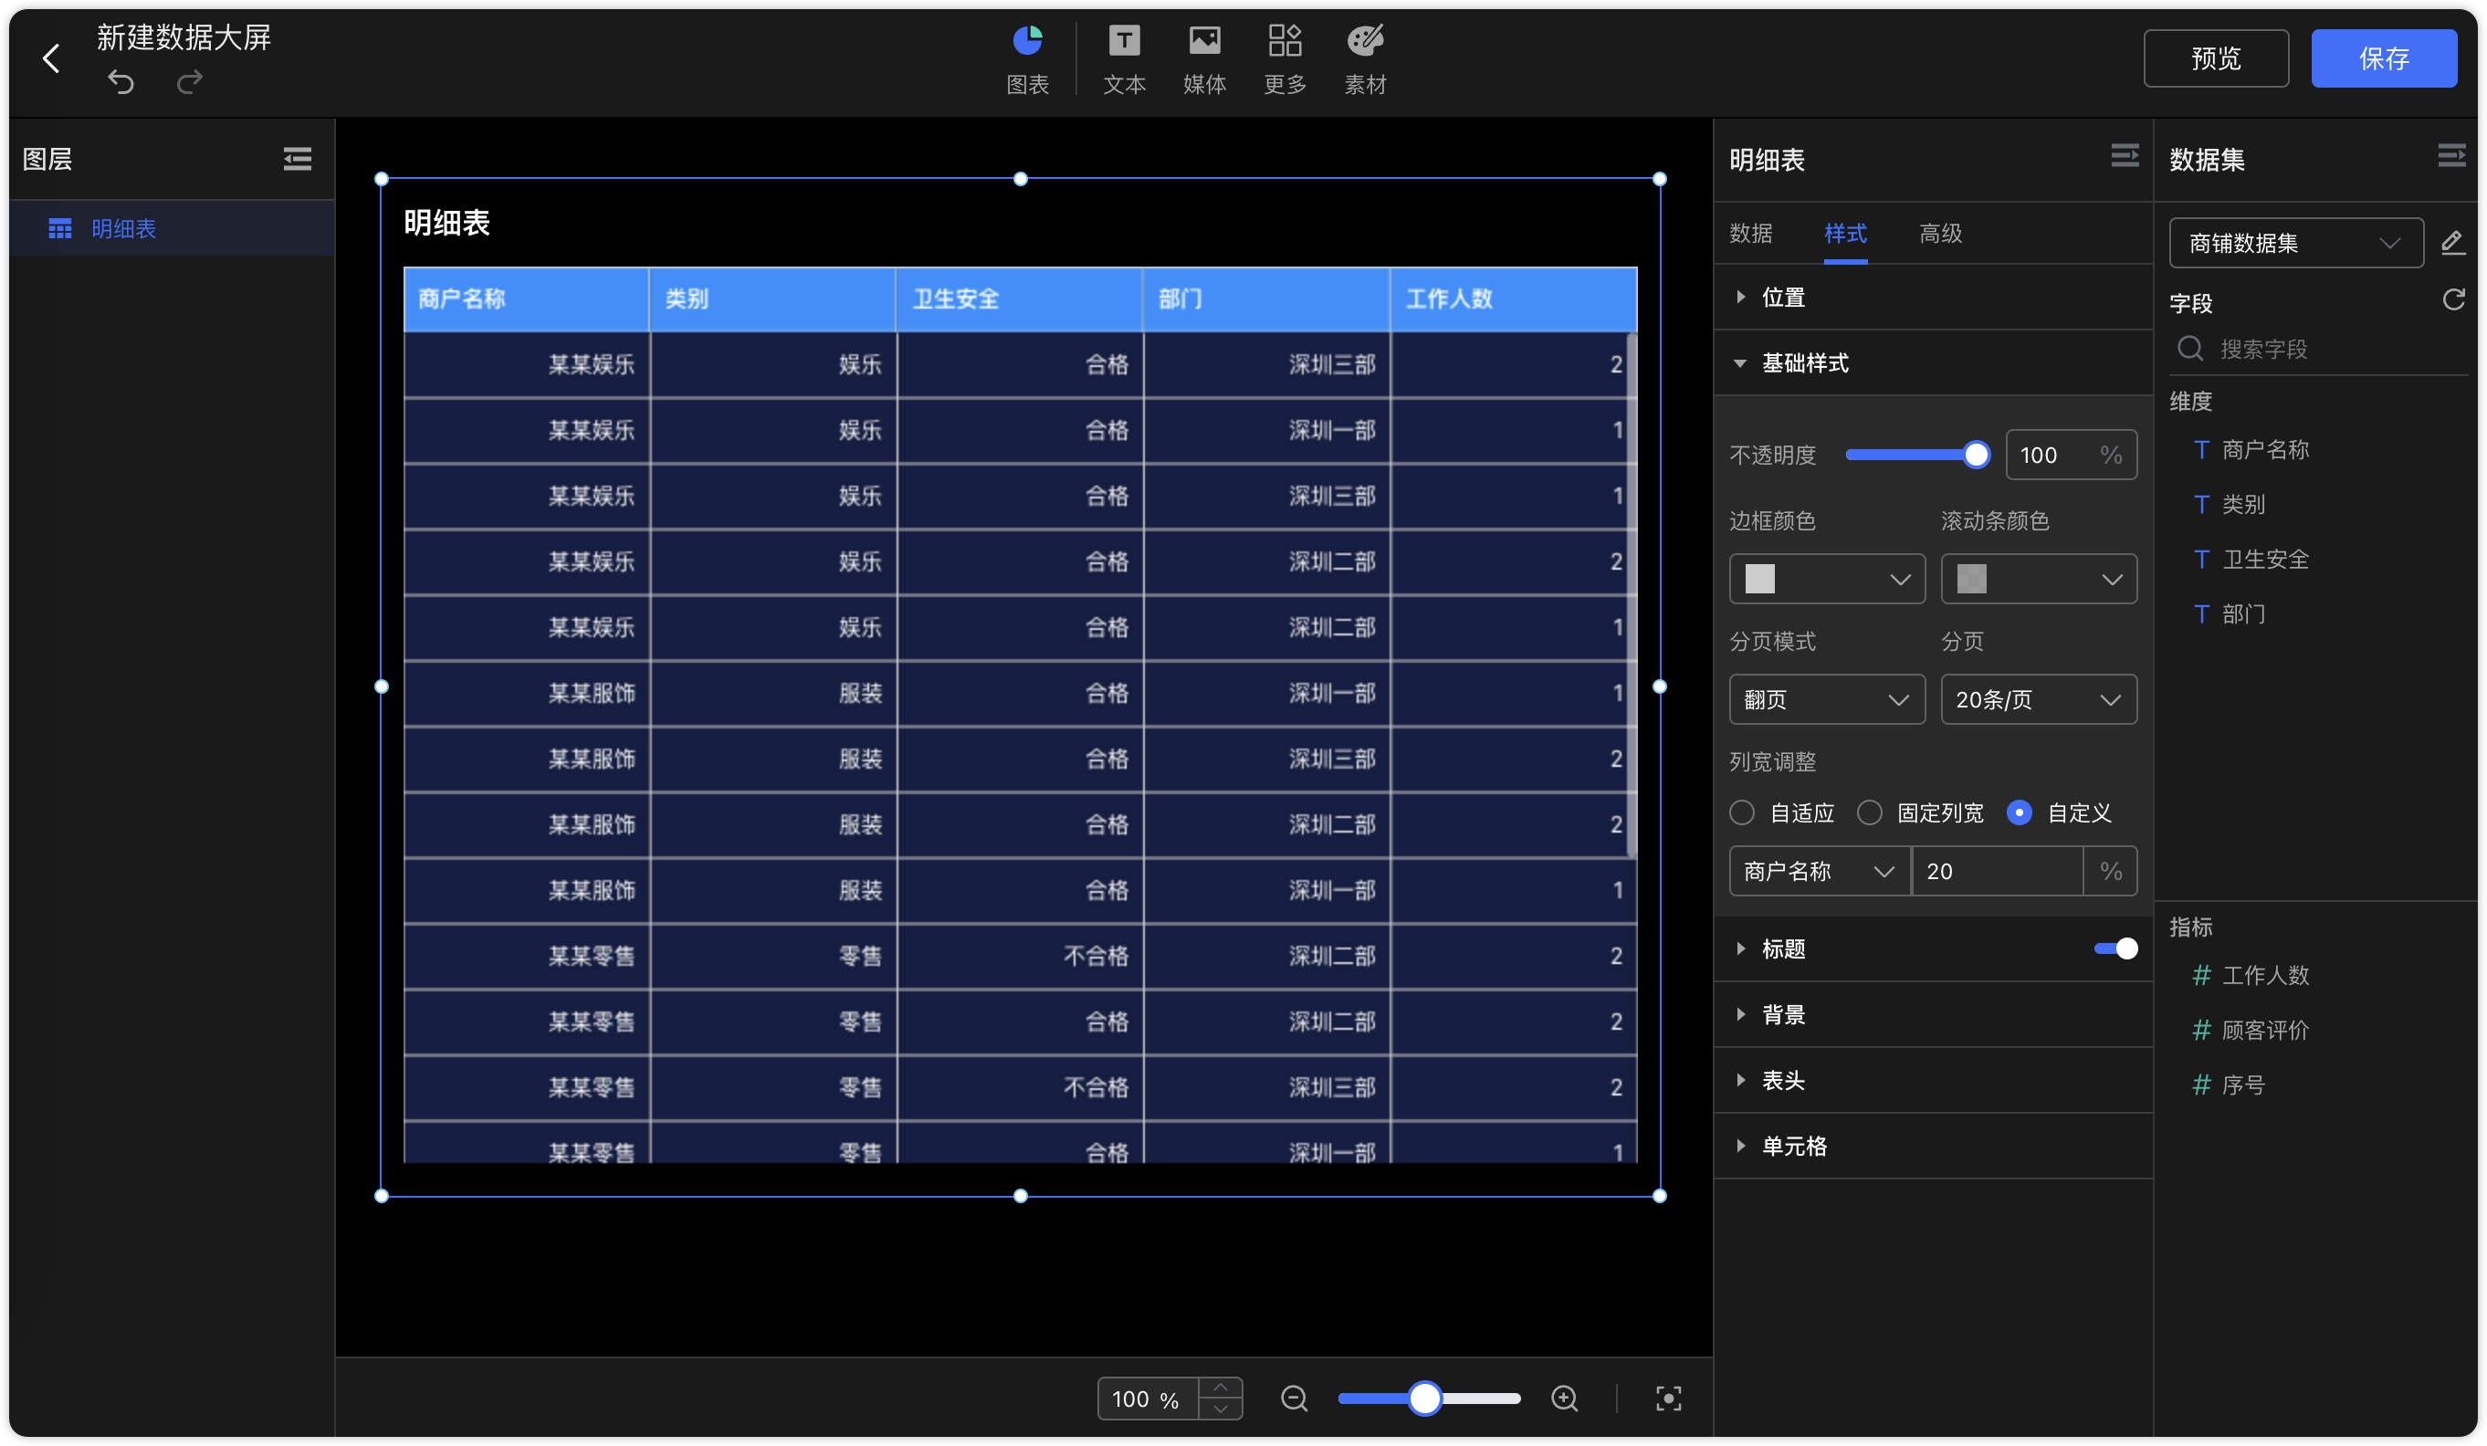Click the redo icon
The height and width of the screenshot is (1446, 2487).
click(x=190, y=82)
